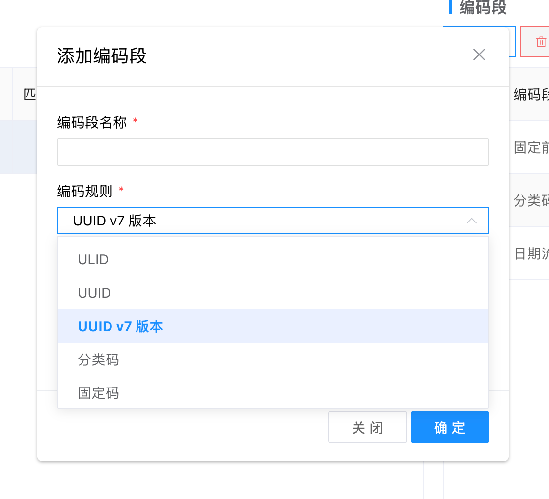Collapse the 编码规则 dropdown chevron arrow

click(471, 221)
